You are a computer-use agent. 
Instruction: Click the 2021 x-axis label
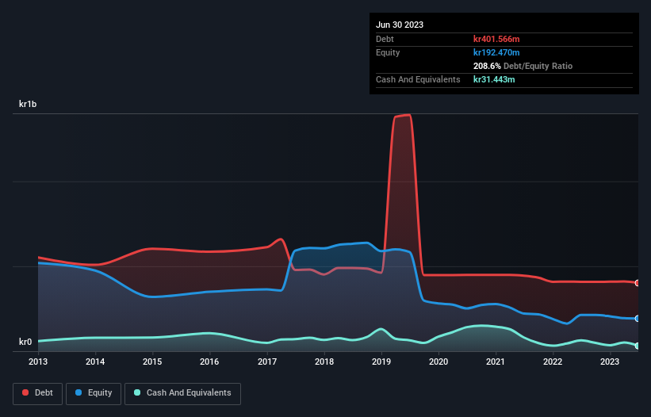click(x=496, y=362)
